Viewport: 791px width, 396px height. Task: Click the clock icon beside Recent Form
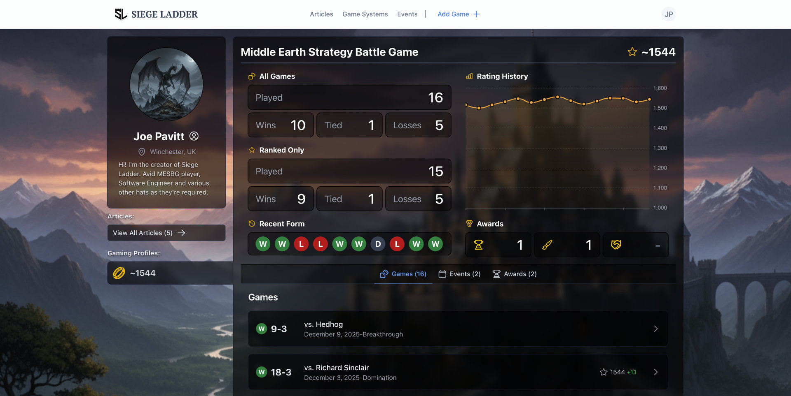(251, 224)
